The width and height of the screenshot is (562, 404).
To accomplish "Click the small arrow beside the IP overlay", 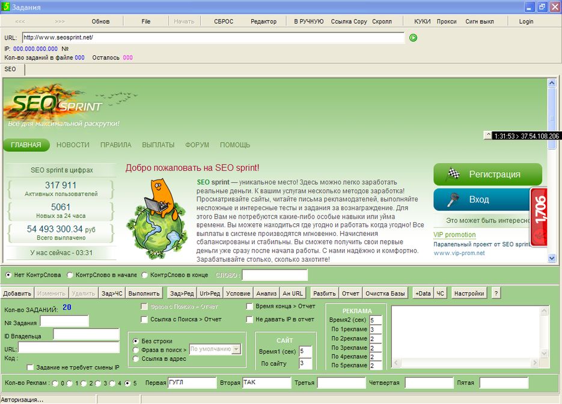I will coord(487,136).
